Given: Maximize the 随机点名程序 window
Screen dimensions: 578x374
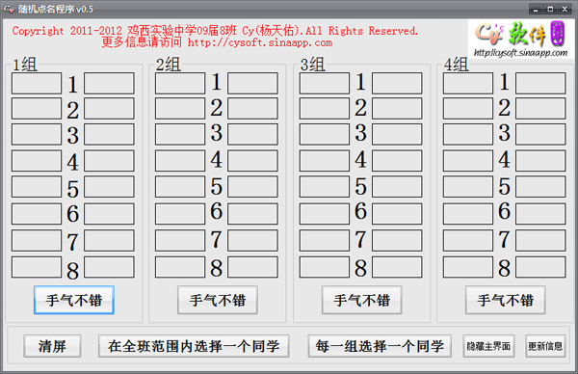Looking at the screenshot, I should [550, 9].
